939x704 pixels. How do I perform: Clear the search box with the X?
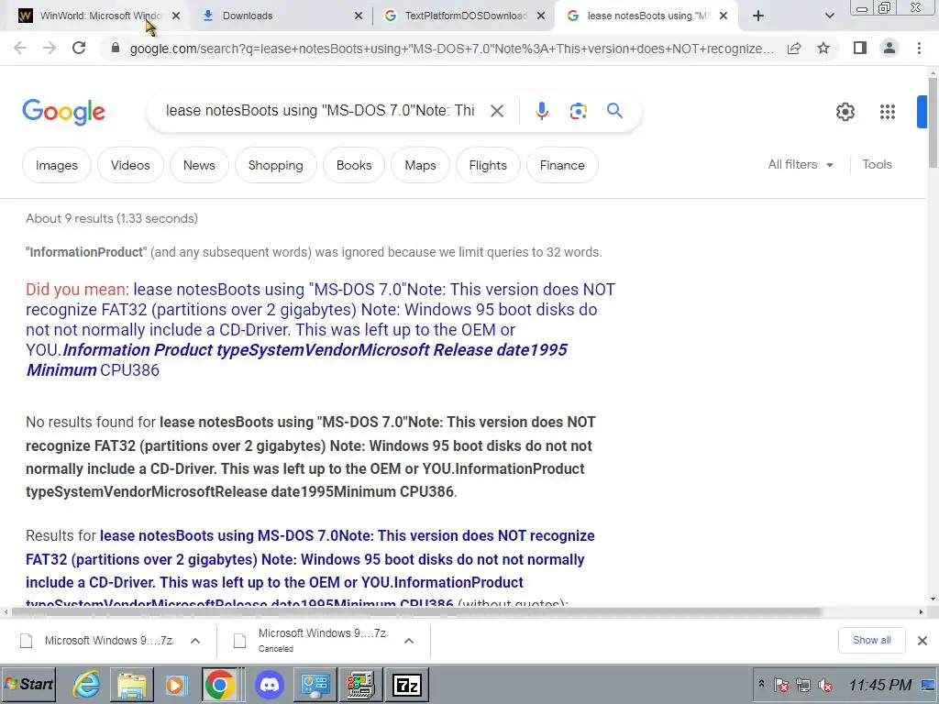(496, 111)
